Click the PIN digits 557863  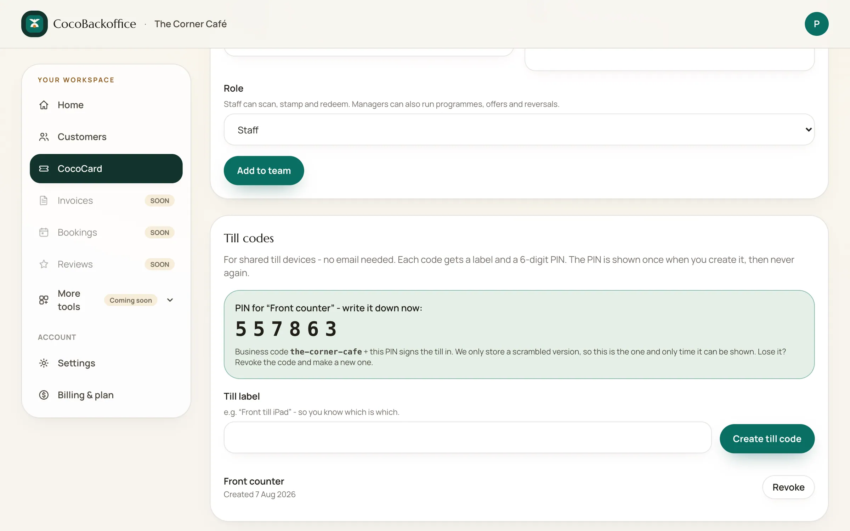click(x=286, y=329)
